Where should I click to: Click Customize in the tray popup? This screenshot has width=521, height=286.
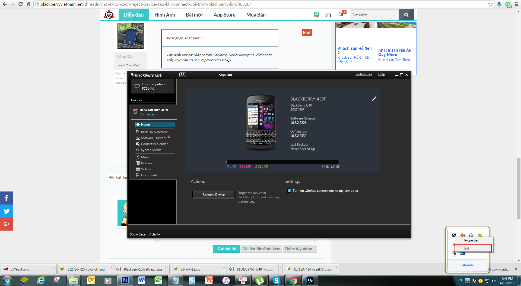467,265
